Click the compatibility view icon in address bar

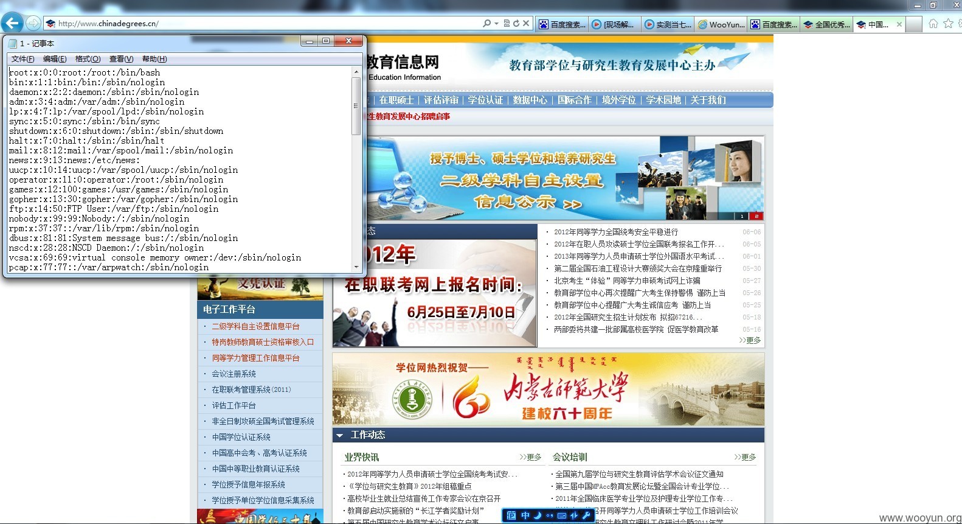(x=507, y=24)
